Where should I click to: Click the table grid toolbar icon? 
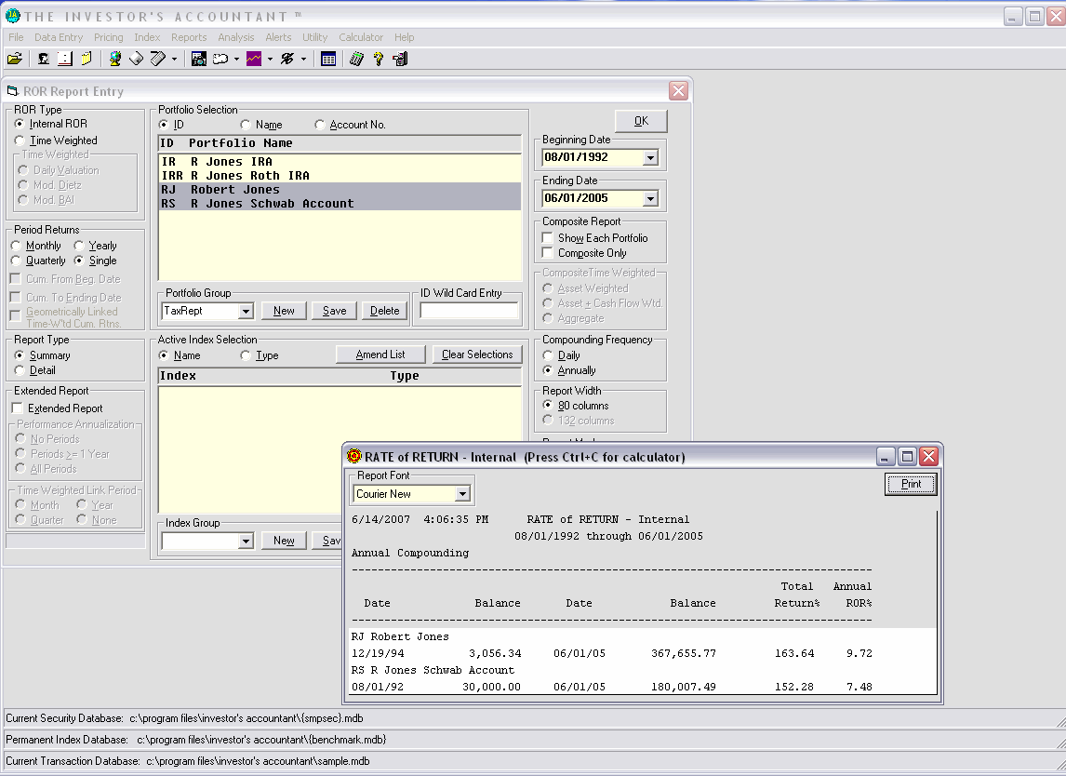[328, 59]
